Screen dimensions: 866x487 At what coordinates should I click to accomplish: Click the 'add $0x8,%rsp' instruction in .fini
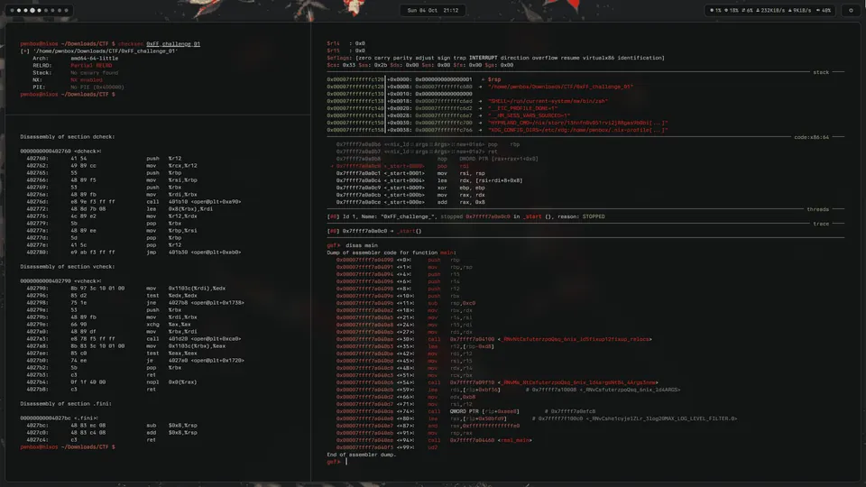[x=171, y=432]
